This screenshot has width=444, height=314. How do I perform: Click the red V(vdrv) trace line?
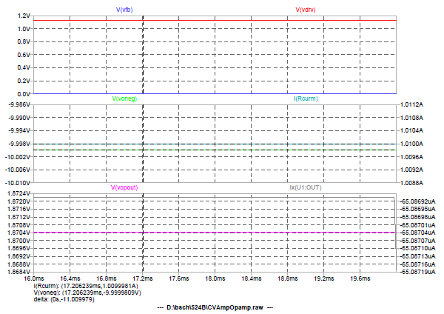pyautogui.click(x=215, y=21)
